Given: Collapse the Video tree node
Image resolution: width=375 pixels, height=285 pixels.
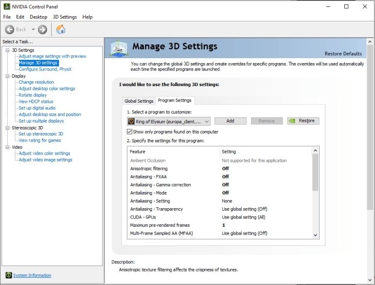Looking at the screenshot, I should (8, 147).
